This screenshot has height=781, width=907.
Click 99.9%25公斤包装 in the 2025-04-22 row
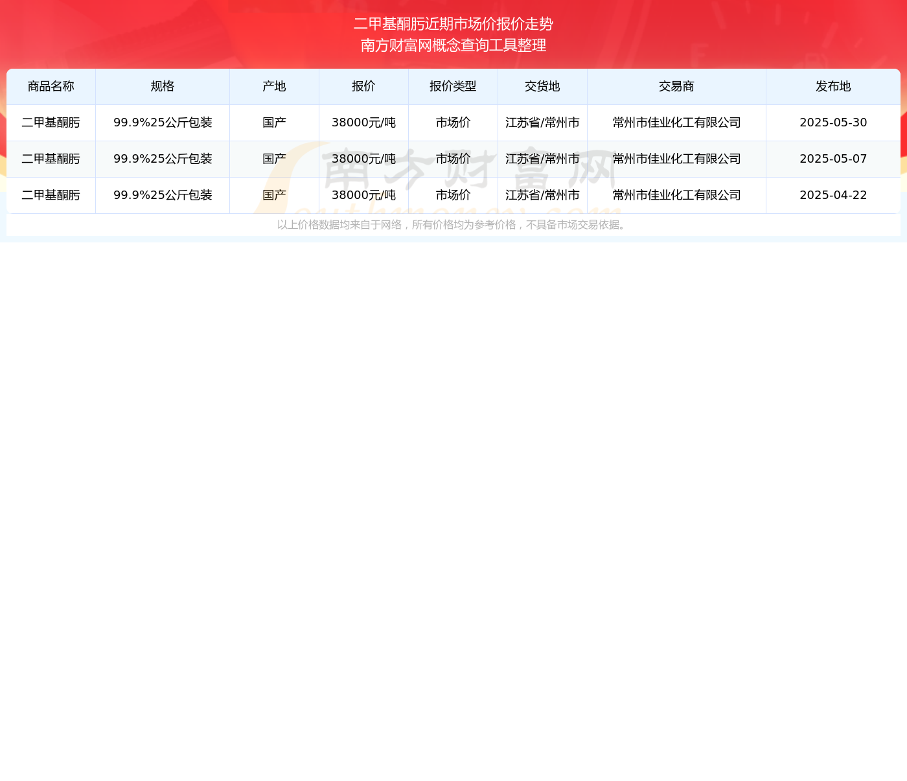point(163,195)
